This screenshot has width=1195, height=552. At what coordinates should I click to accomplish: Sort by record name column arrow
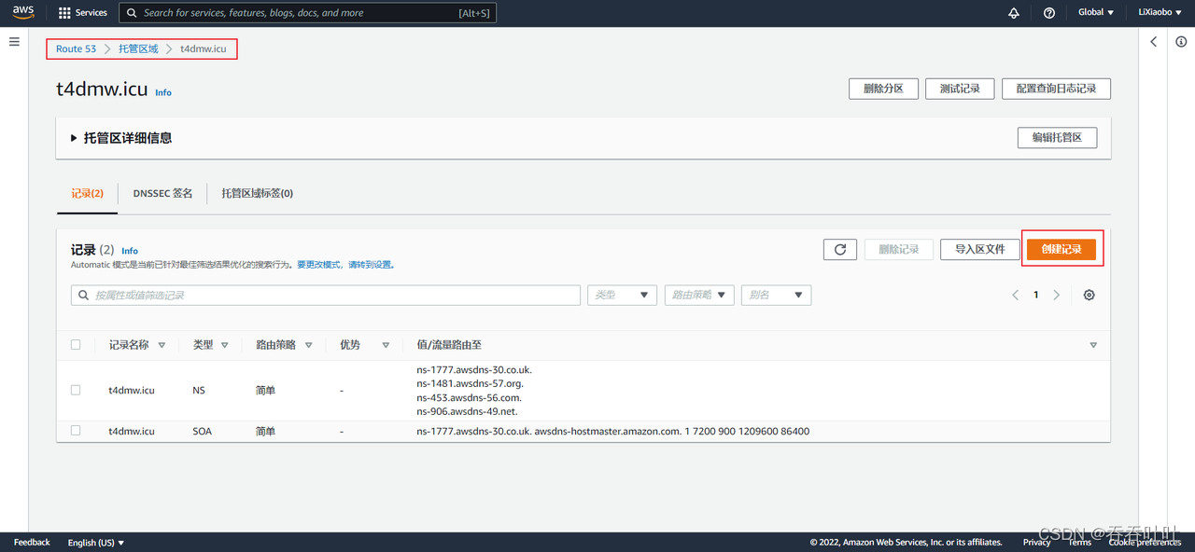point(162,345)
